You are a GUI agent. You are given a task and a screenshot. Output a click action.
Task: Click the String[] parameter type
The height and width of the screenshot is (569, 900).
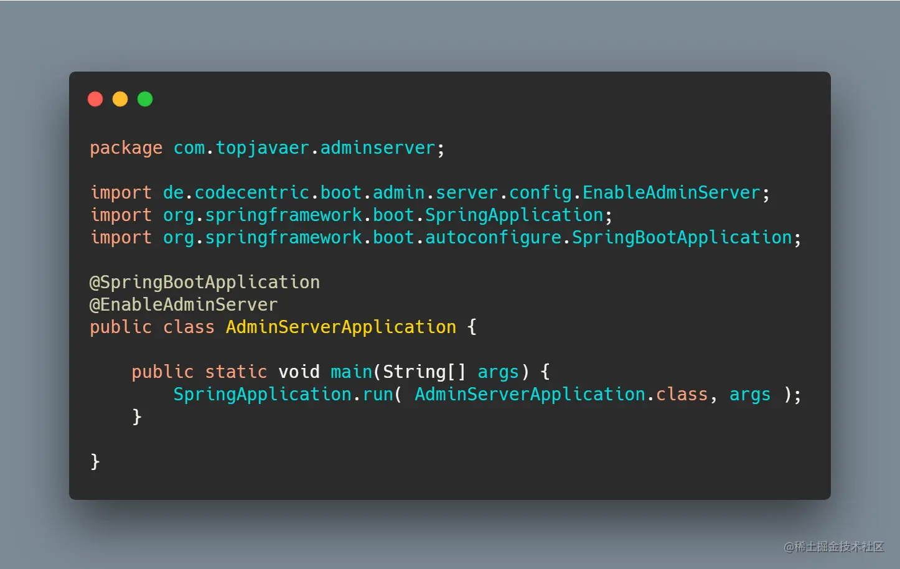pos(424,372)
